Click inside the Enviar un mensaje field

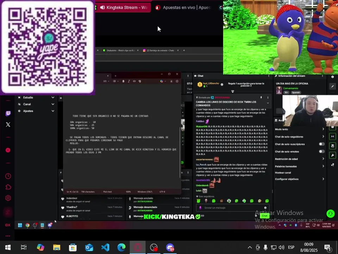click(x=232, y=208)
